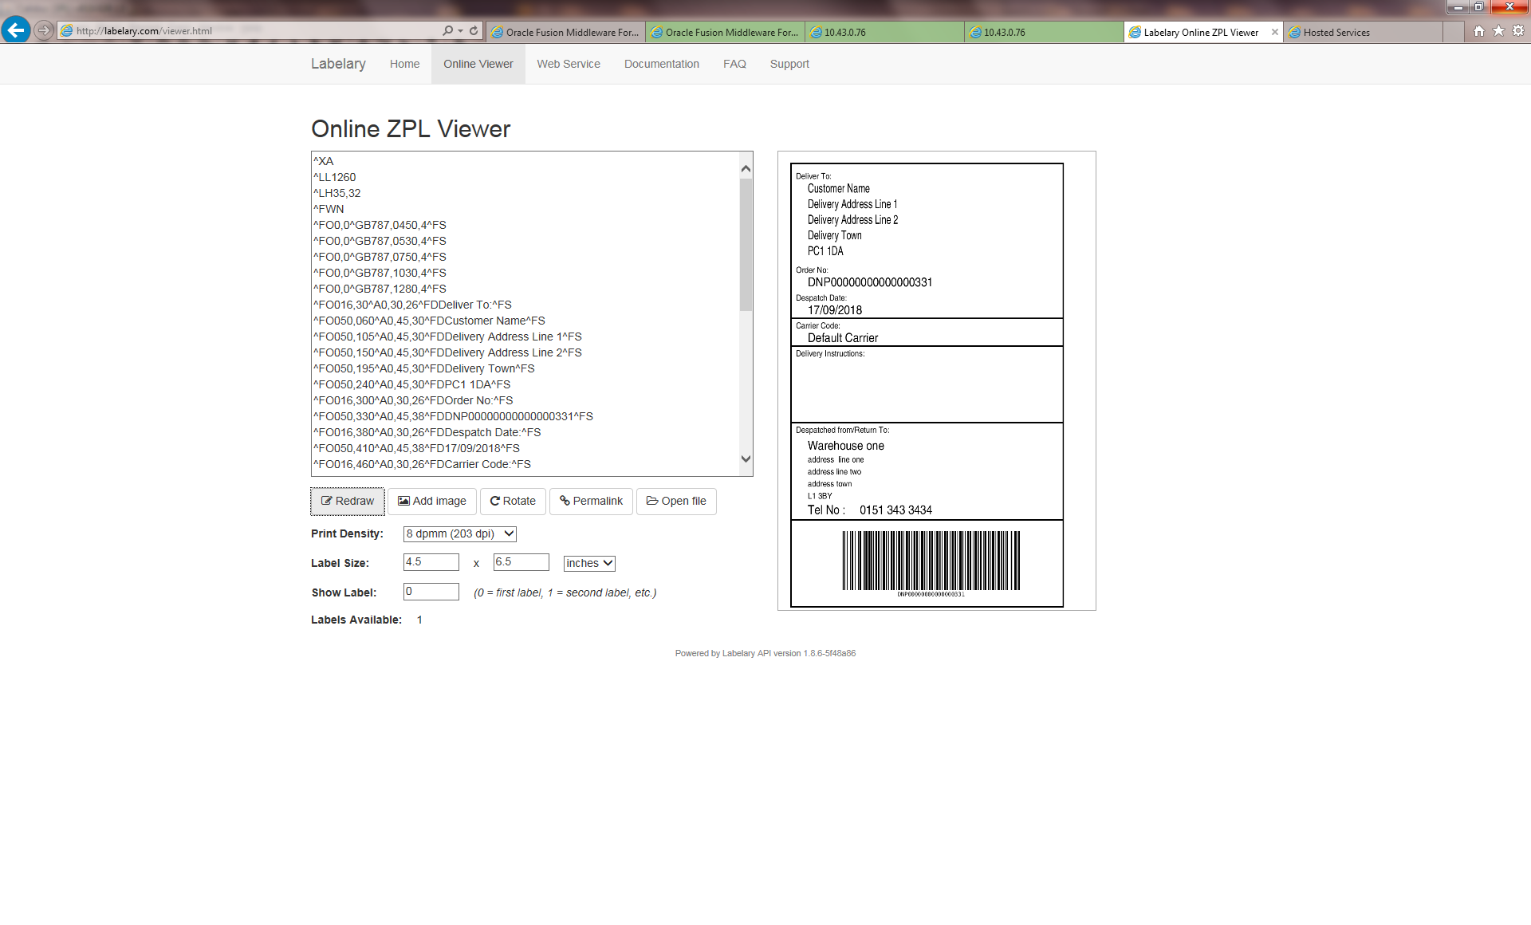This screenshot has width=1531, height=925.
Task: Open the Web Service navigation link
Action: (569, 64)
